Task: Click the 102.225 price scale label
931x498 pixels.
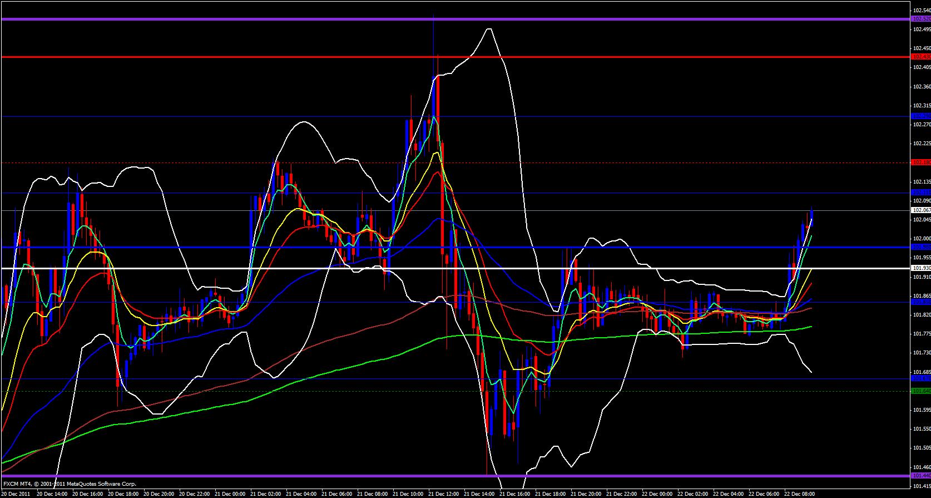Action: pos(922,144)
